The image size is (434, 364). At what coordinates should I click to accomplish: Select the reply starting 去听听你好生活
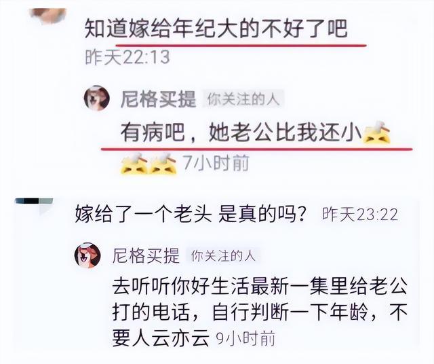click(260, 312)
